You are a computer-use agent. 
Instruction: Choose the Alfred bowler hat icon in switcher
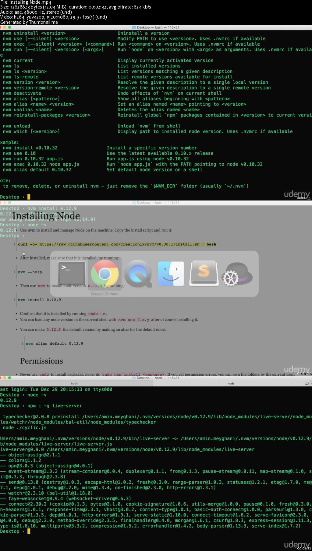(237, 274)
